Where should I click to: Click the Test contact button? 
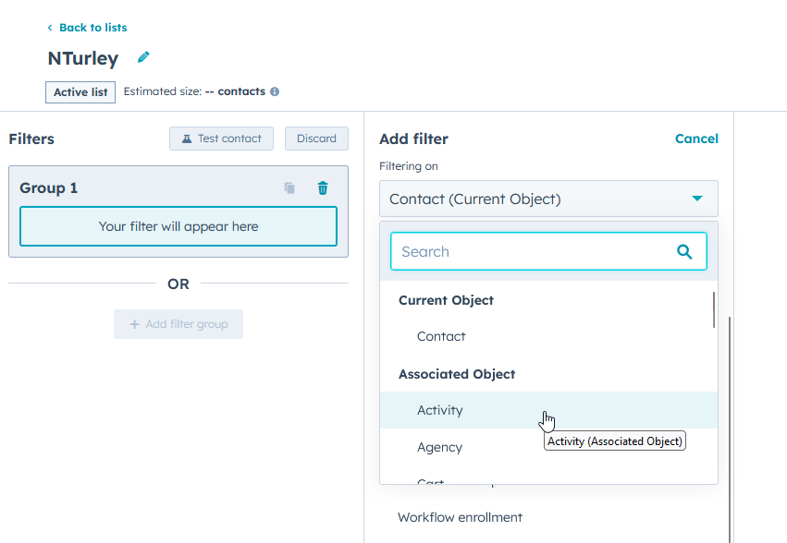tap(221, 139)
